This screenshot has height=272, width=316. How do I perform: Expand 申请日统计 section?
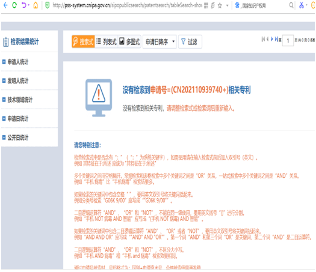click(4, 119)
